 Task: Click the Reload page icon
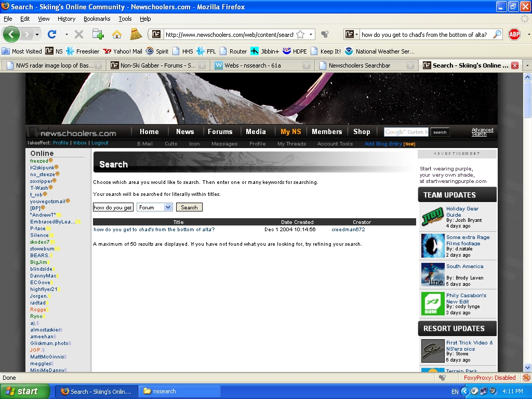tap(52, 34)
